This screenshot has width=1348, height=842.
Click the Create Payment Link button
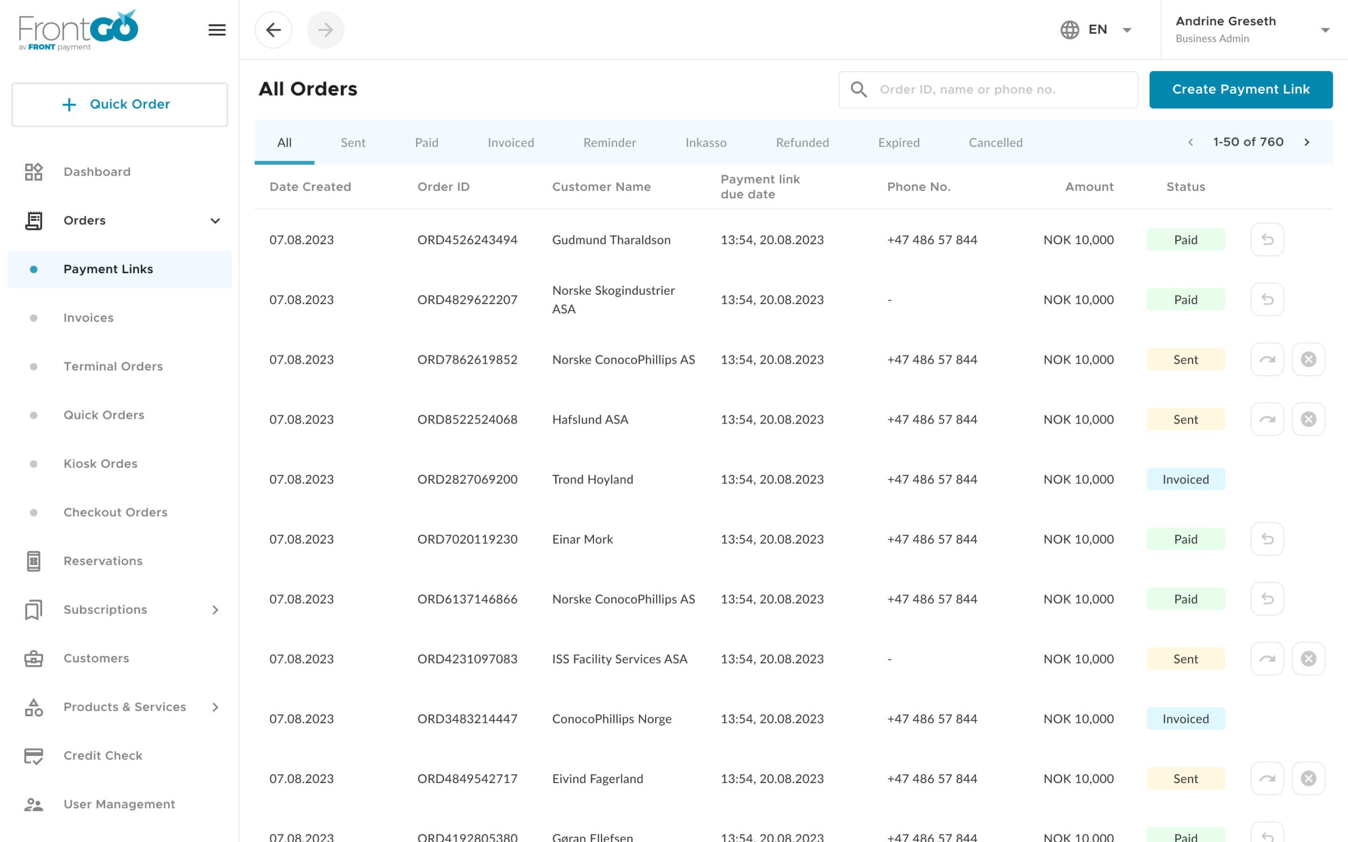point(1241,89)
